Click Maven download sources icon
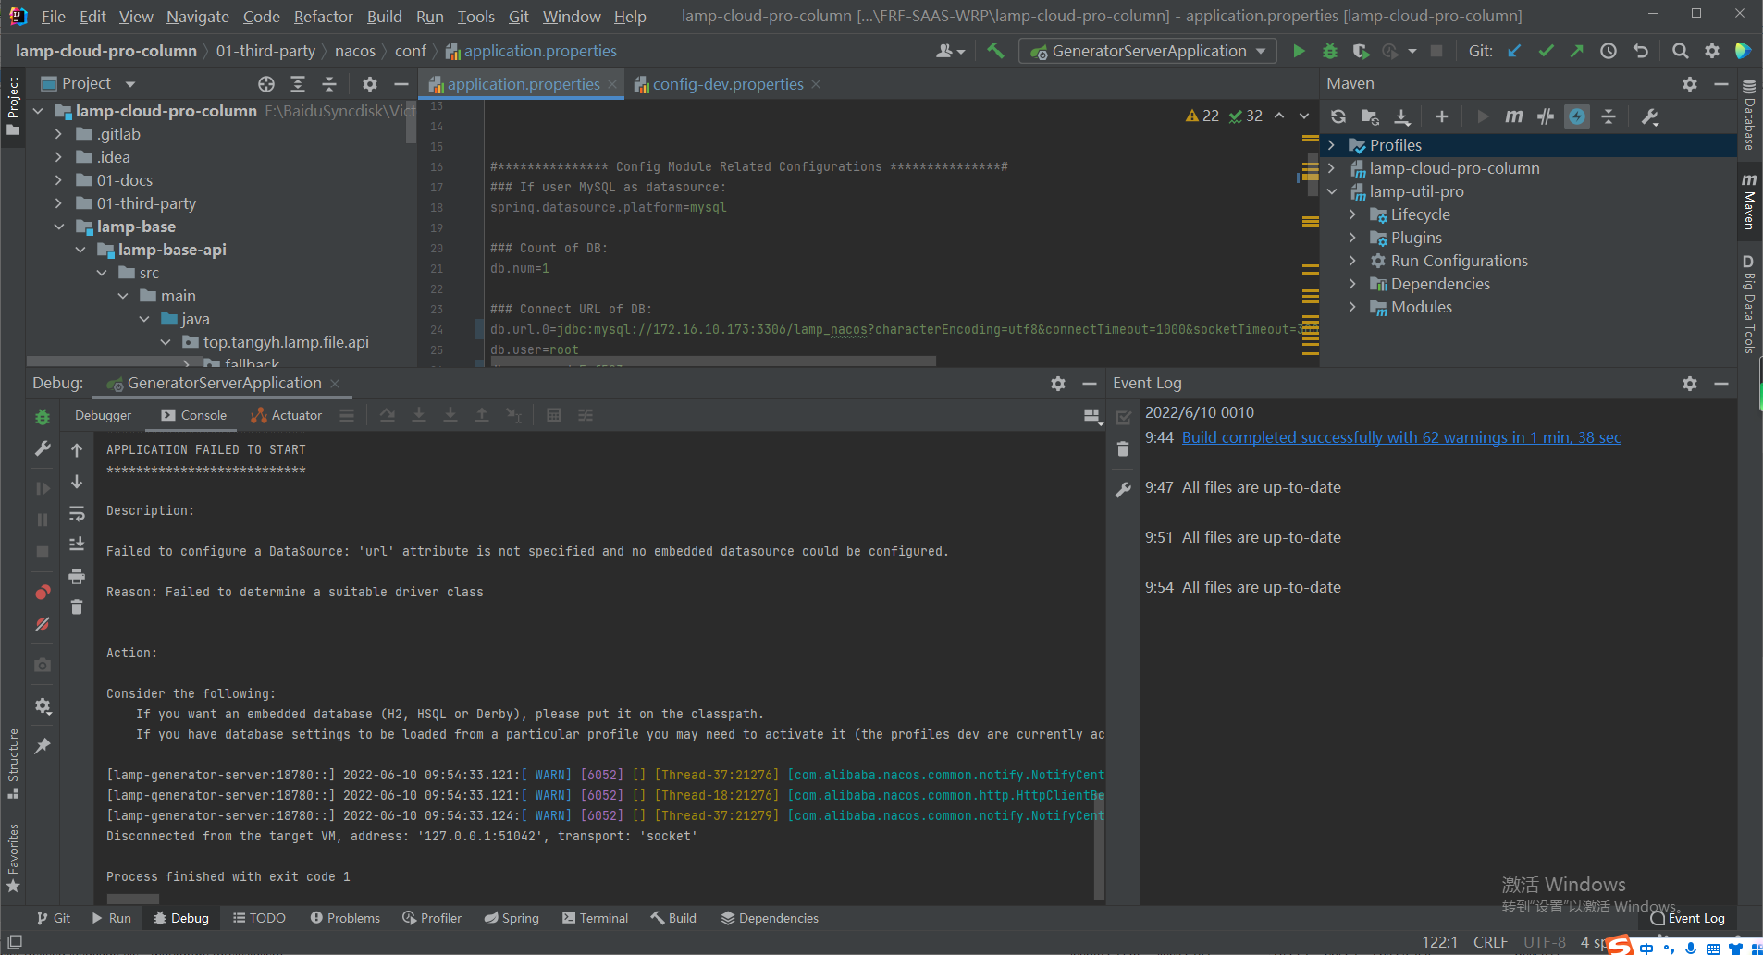1763x955 pixels. pyautogui.click(x=1402, y=116)
